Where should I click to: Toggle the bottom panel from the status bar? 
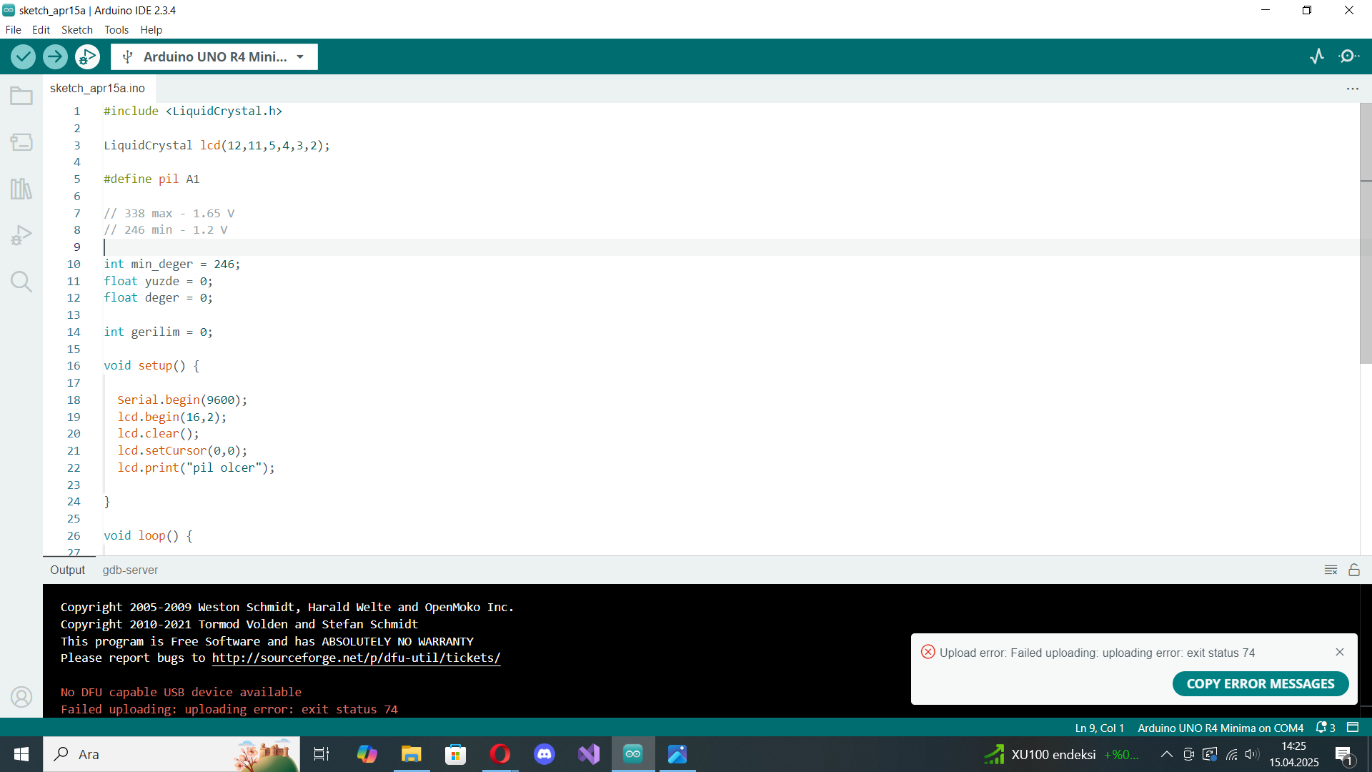[1353, 727]
